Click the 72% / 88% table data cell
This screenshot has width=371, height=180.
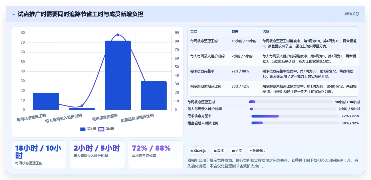point(240,71)
